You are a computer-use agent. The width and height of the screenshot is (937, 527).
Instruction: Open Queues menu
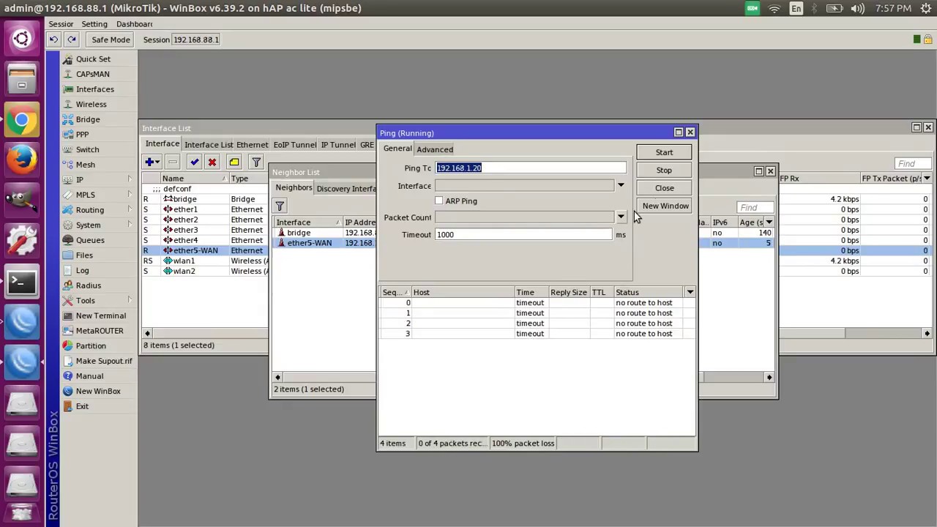point(90,240)
